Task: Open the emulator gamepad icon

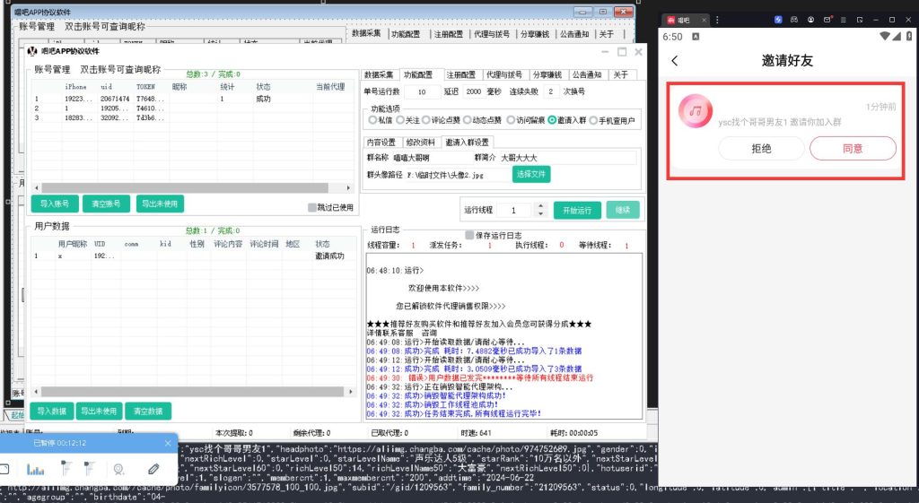Action: coord(793,19)
